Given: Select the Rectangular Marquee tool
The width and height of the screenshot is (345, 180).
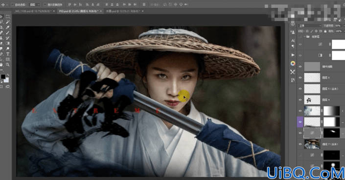Looking at the screenshot, I should pyautogui.click(x=8, y=17).
